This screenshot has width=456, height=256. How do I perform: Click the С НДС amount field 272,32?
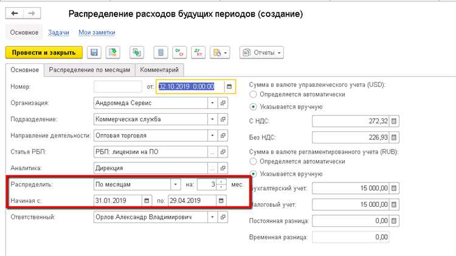(x=350, y=121)
